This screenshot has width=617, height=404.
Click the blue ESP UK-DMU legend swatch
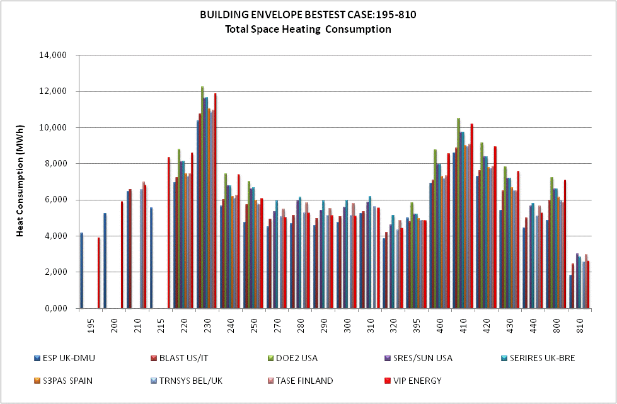[x=37, y=359]
